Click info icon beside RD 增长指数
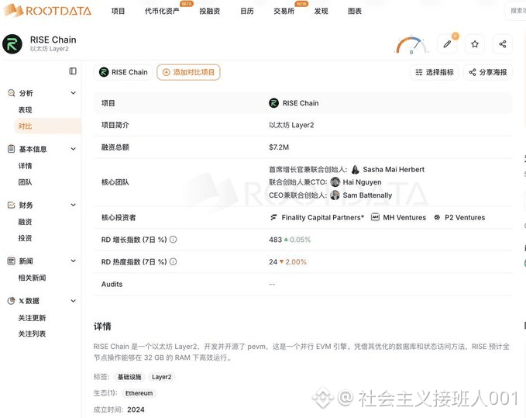 173,240
